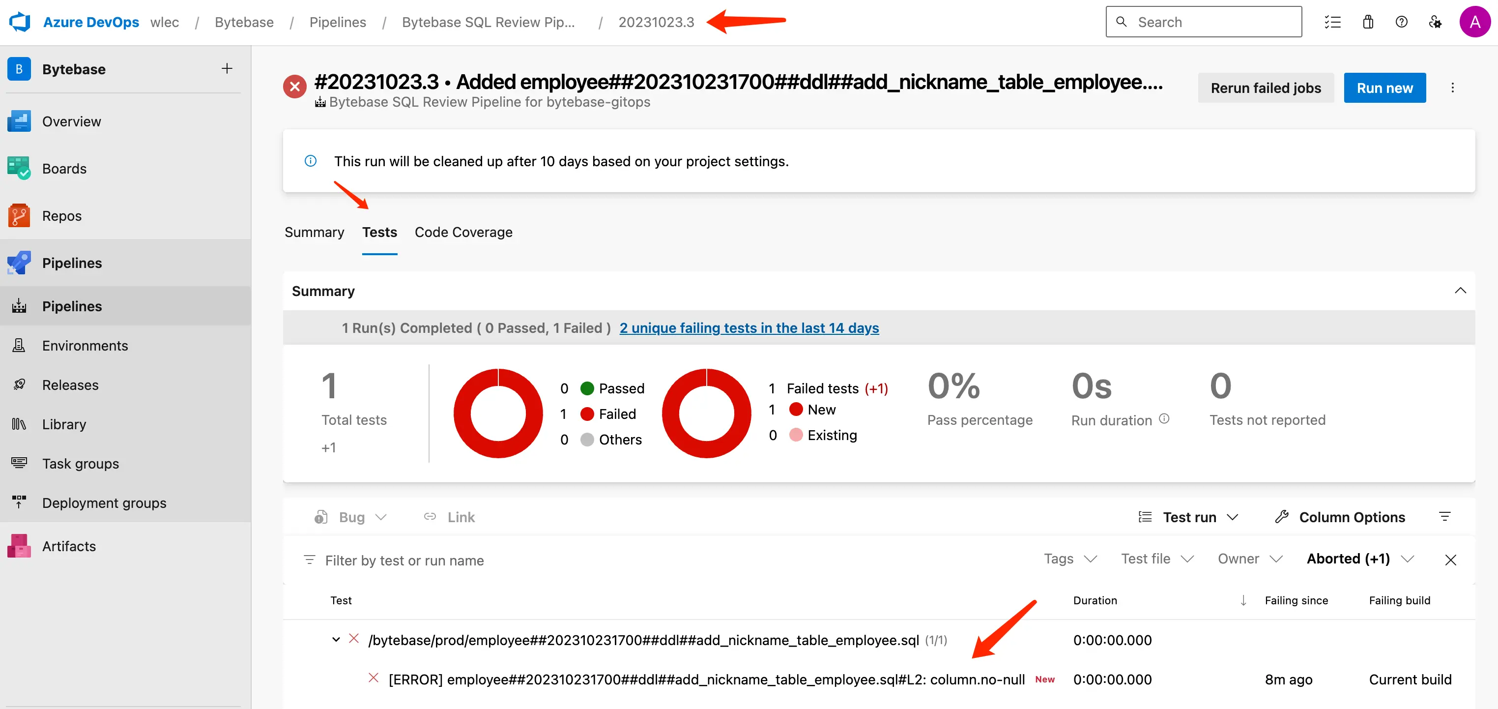Open the more actions vertical ellipsis
The width and height of the screenshot is (1498, 709).
(x=1452, y=88)
